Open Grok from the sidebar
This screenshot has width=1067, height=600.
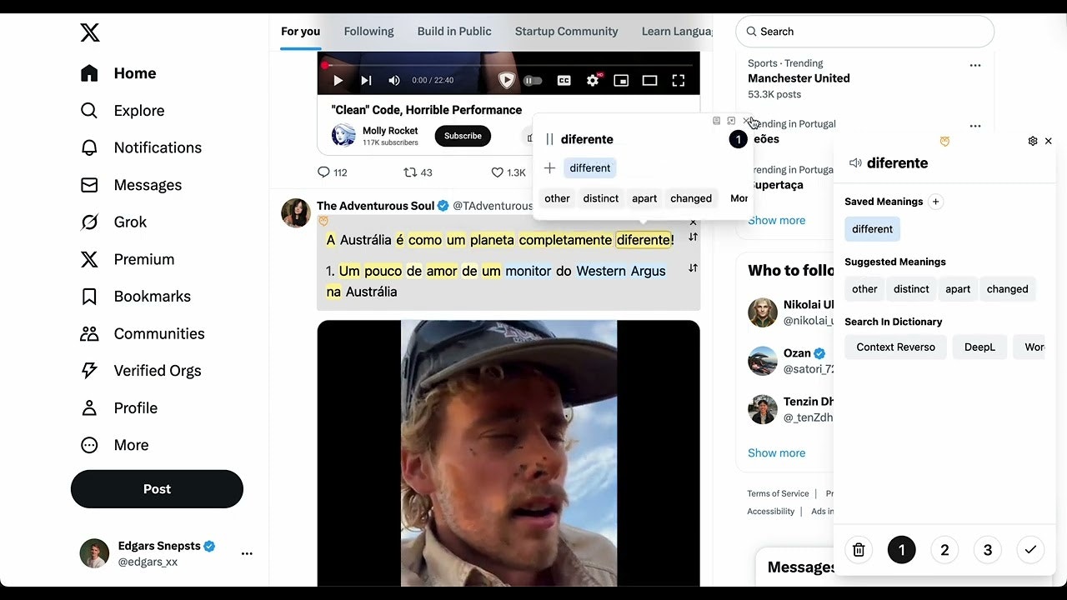coord(113,222)
